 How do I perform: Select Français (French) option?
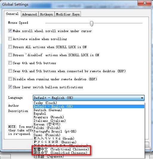(x=89, y=117)
